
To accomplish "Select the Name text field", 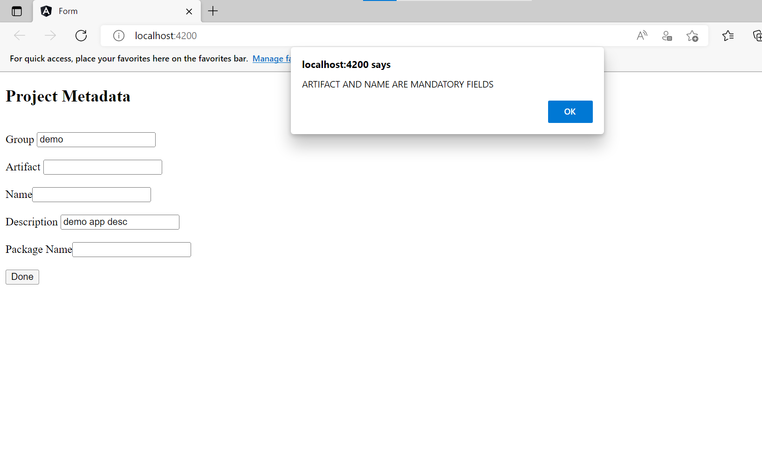I will (x=91, y=195).
